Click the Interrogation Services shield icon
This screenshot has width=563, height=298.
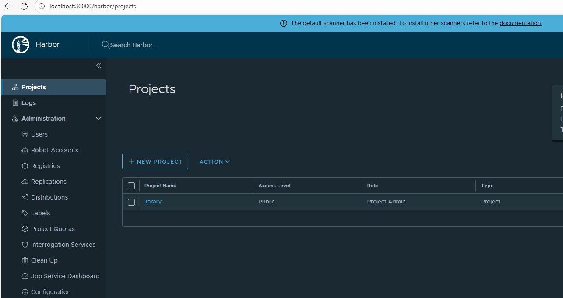(x=25, y=245)
